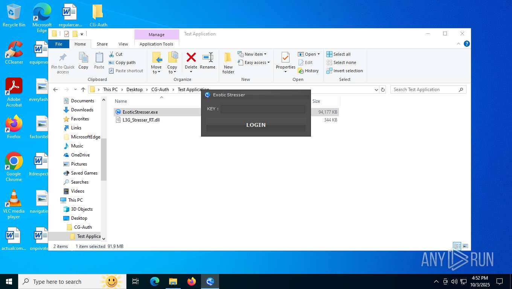Viewport: 512px width, 289px height.
Task: Select the CG-Auth folder in tree
Action: (x=83, y=227)
